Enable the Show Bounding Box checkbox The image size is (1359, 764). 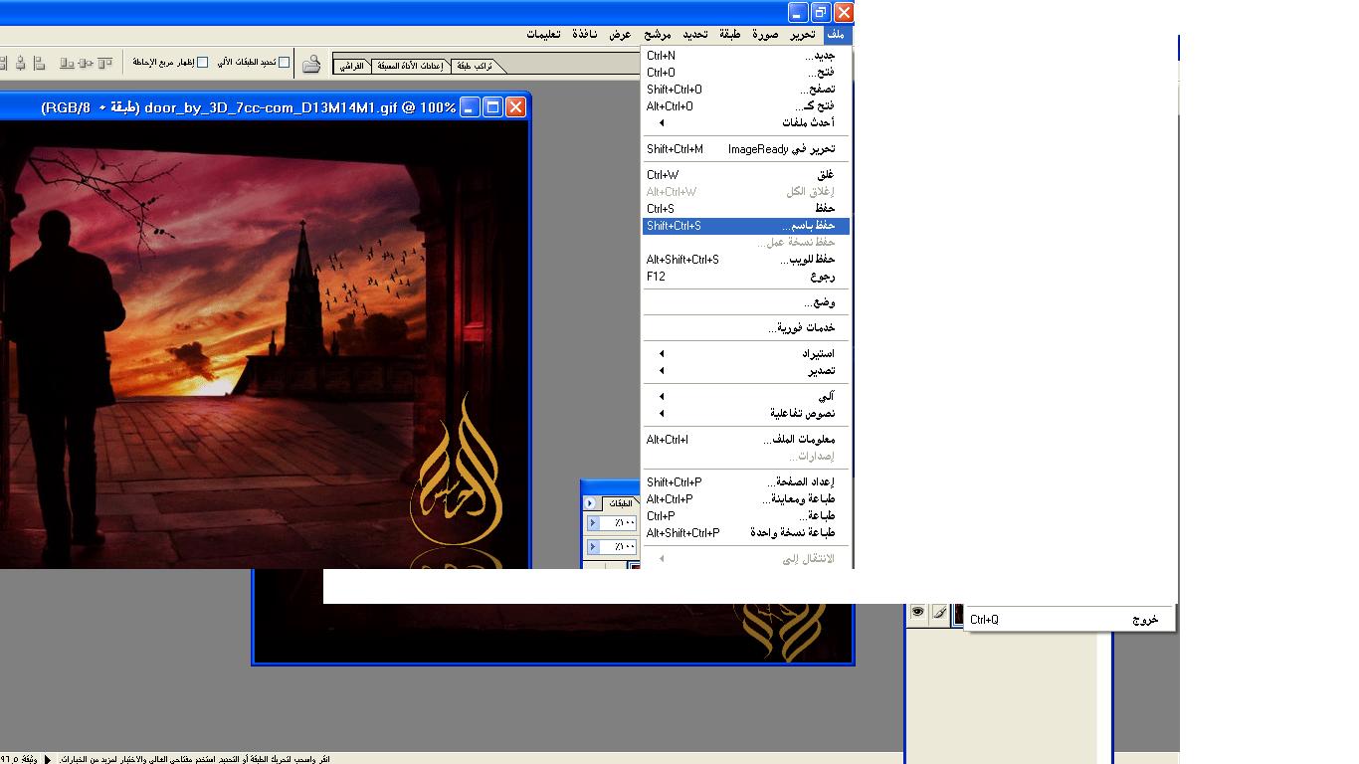[x=203, y=63]
